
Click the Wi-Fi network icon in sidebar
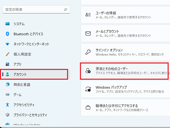pos(7,44)
